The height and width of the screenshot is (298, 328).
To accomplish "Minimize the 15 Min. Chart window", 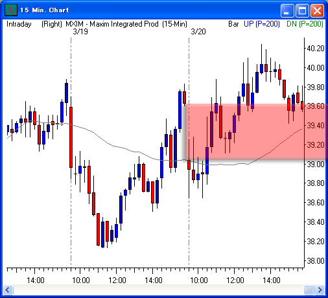I will point(287,10).
